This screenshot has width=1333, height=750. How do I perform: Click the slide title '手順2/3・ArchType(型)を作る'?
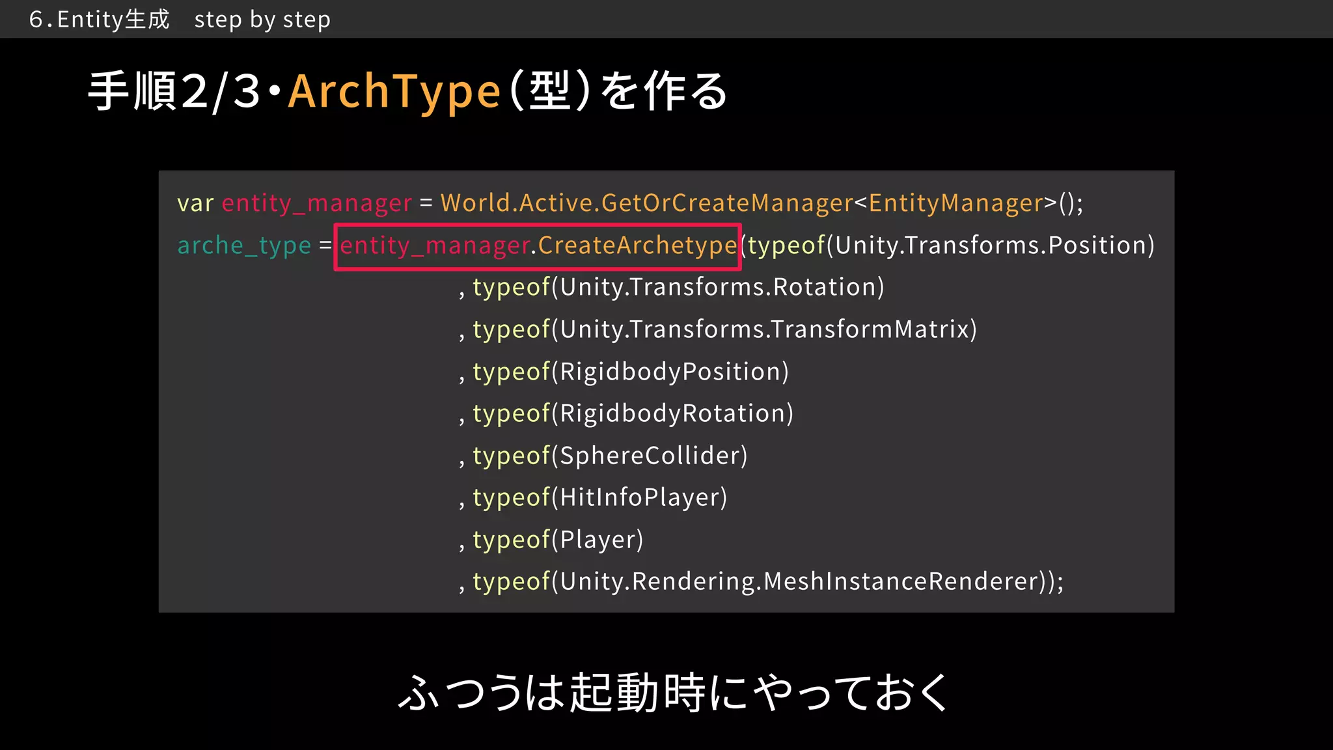pos(407,91)
